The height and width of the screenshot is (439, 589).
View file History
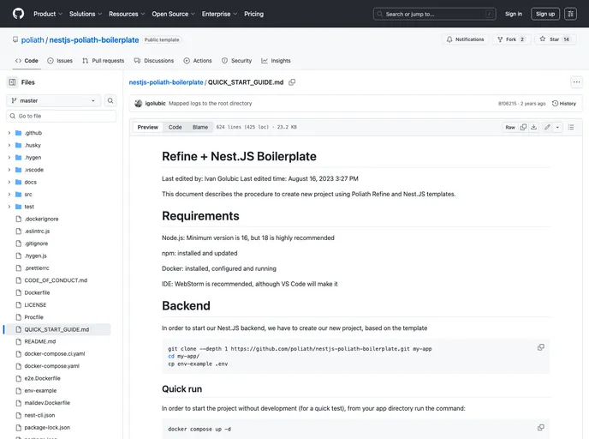(564, 104)
